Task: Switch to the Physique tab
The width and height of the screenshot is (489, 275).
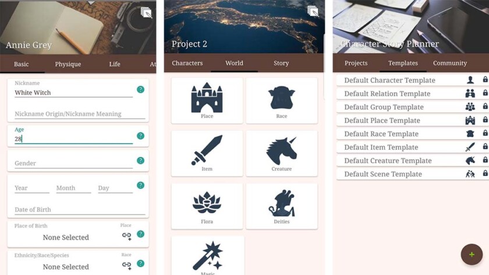Action: 68,64
